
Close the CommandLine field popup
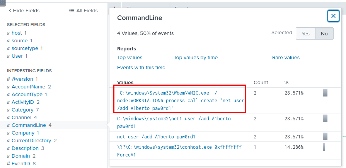pyautogui.click(x=333, y=16)
